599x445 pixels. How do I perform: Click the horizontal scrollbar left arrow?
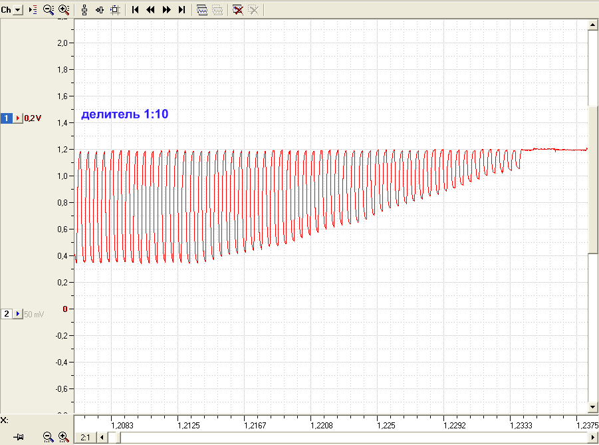pos(102,437)
